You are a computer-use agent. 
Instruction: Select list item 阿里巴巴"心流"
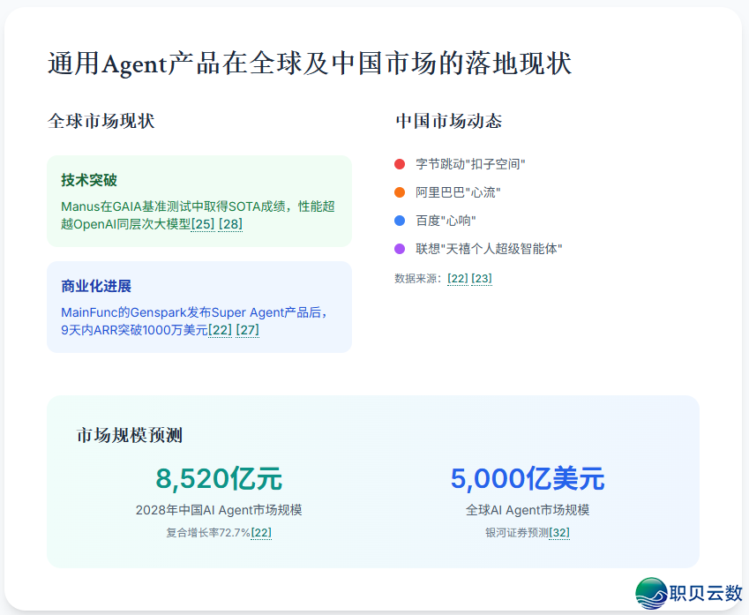click(458, 192)
